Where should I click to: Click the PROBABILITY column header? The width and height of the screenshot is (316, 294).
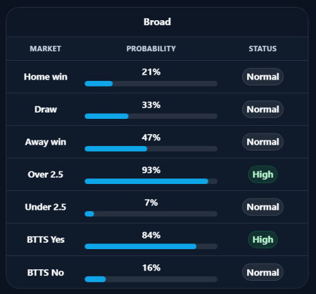coord(151,49)
